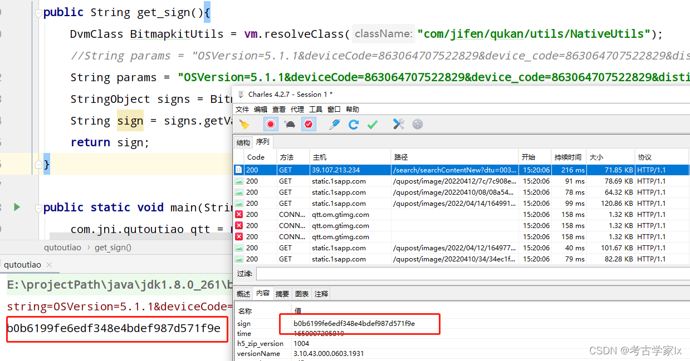Click image icon of /qupost/images/2022/04/12 row
The height and width of the screenshot is (361, 690).
click(239, 248)
